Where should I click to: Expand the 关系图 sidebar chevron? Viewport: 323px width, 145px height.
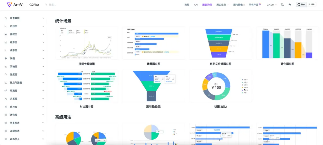tap(43, 99)
